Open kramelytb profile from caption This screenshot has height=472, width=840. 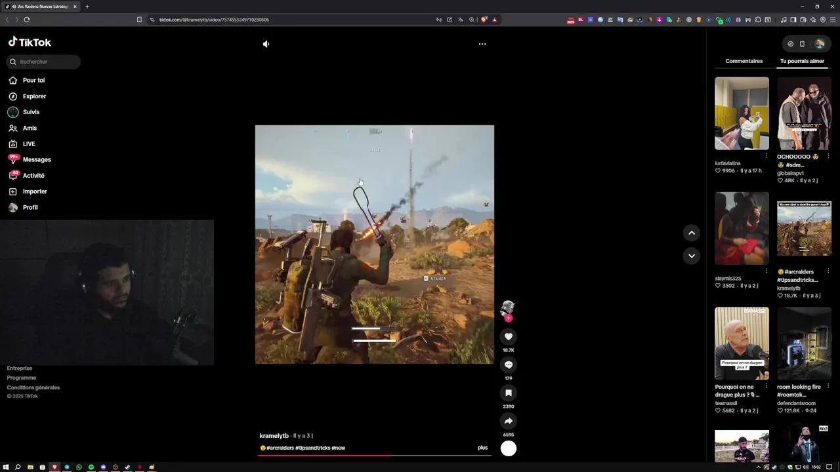coord(274,436)
